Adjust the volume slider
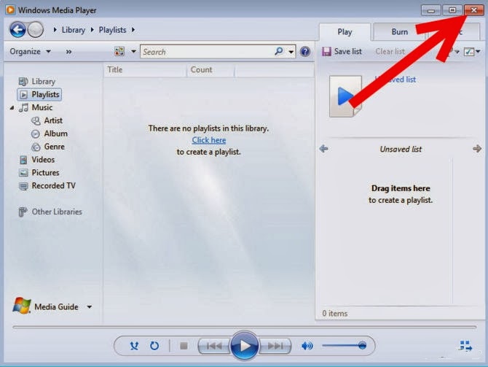The image size is (488, 367). [345, 346]
